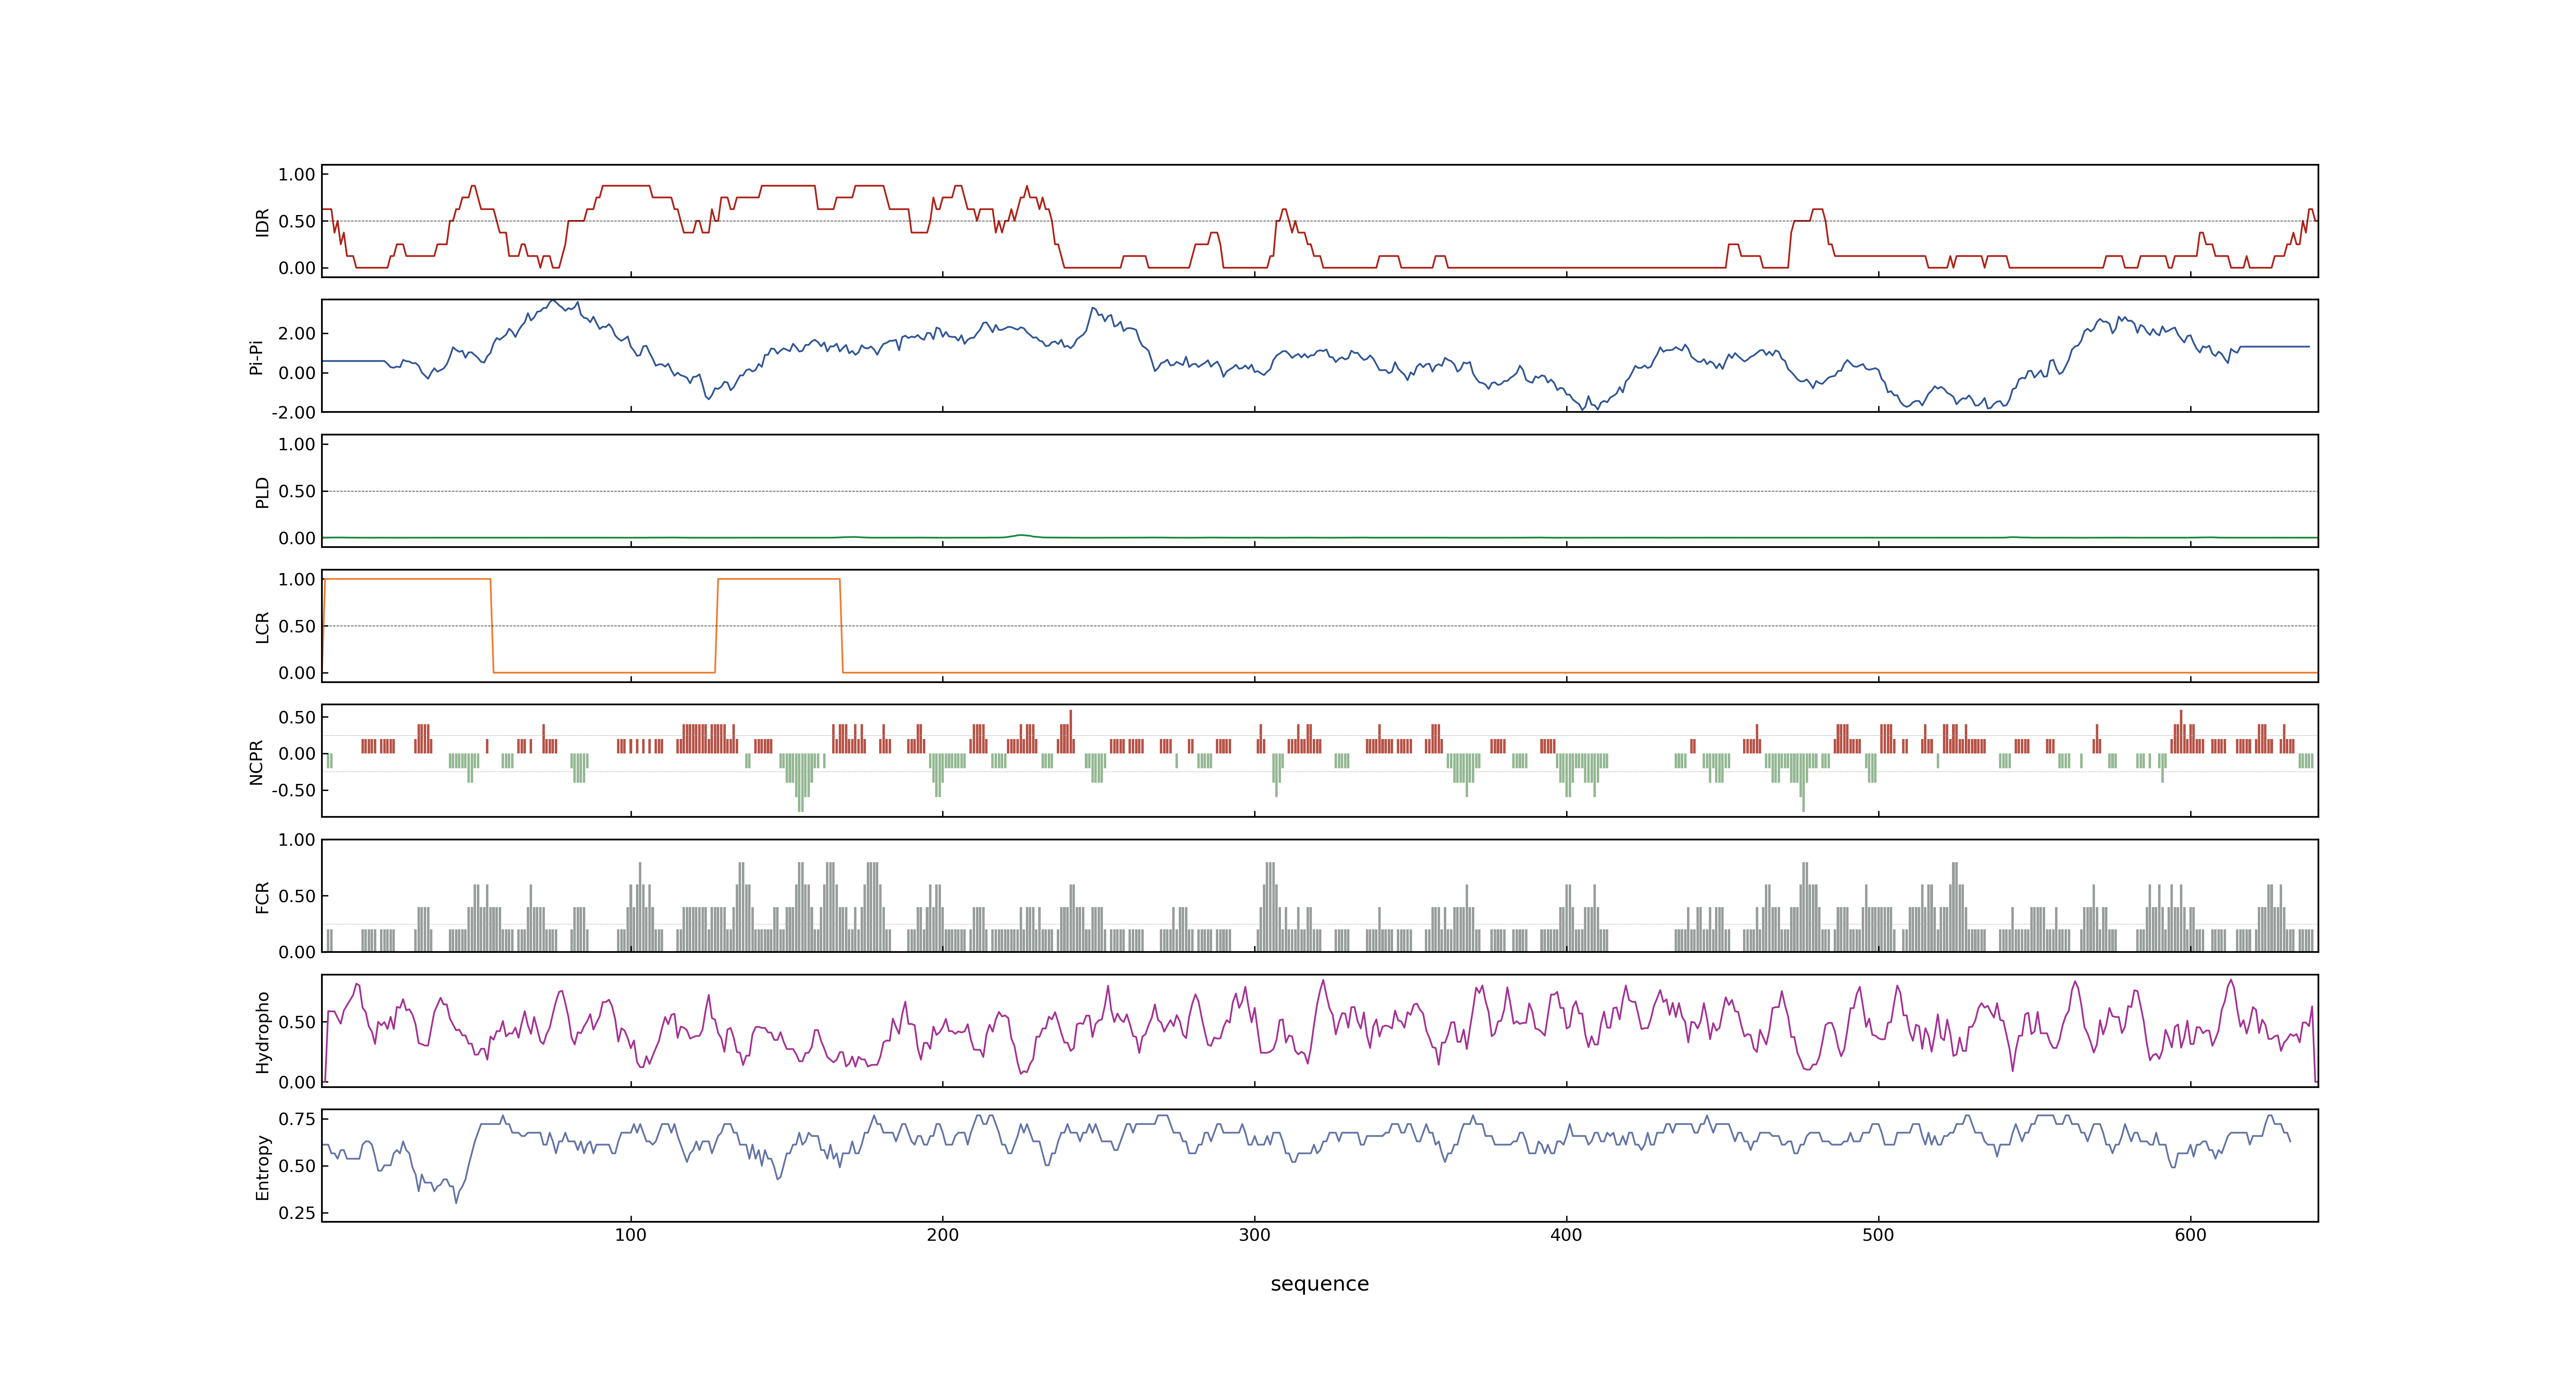This screenshot has height=1373, width=2576.
Task: Click the FCR axis label
Action: coord(262,896)
